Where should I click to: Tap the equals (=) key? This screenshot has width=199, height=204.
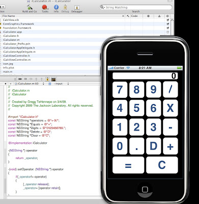click(128, 165)
